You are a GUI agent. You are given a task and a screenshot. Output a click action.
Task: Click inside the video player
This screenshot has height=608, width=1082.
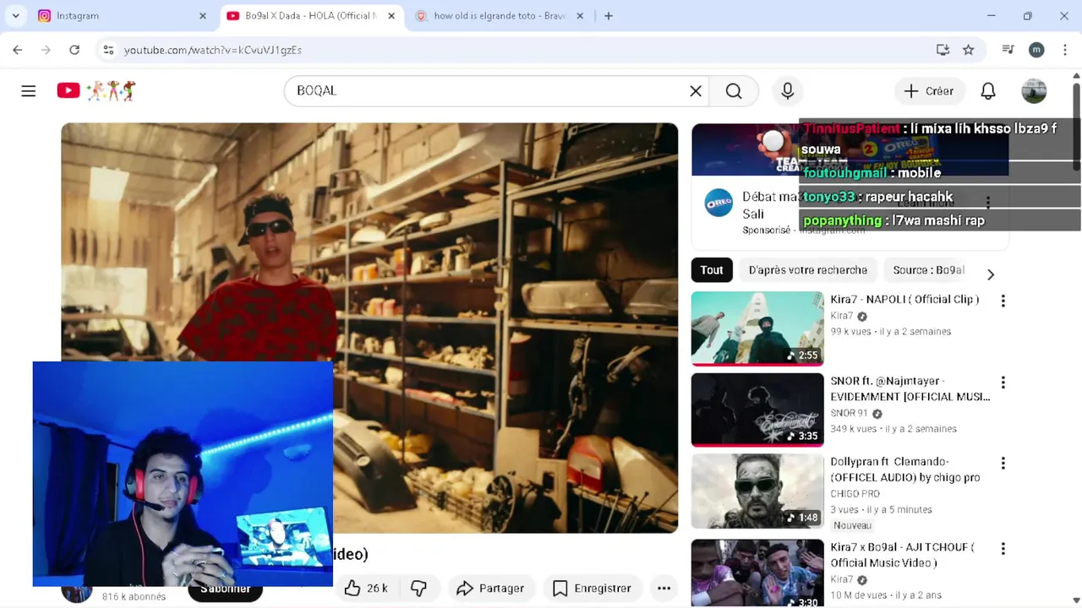click(x=369, y=328)
